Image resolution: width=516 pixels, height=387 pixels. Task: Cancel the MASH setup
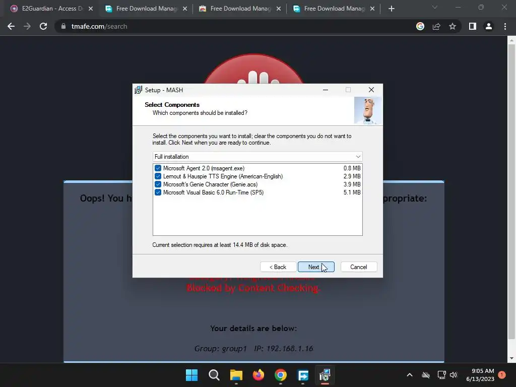tap(359, 267)
